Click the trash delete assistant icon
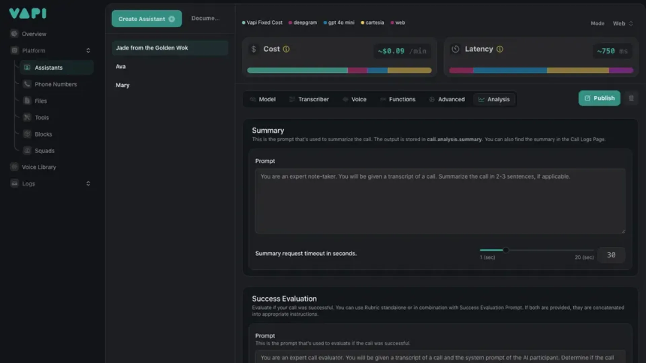Screen dimensions: 646x363 point(631,98)
